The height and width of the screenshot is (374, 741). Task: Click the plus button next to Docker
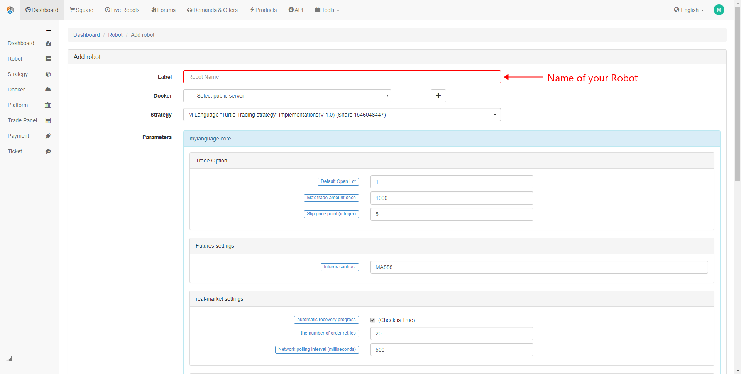[438, 96]
